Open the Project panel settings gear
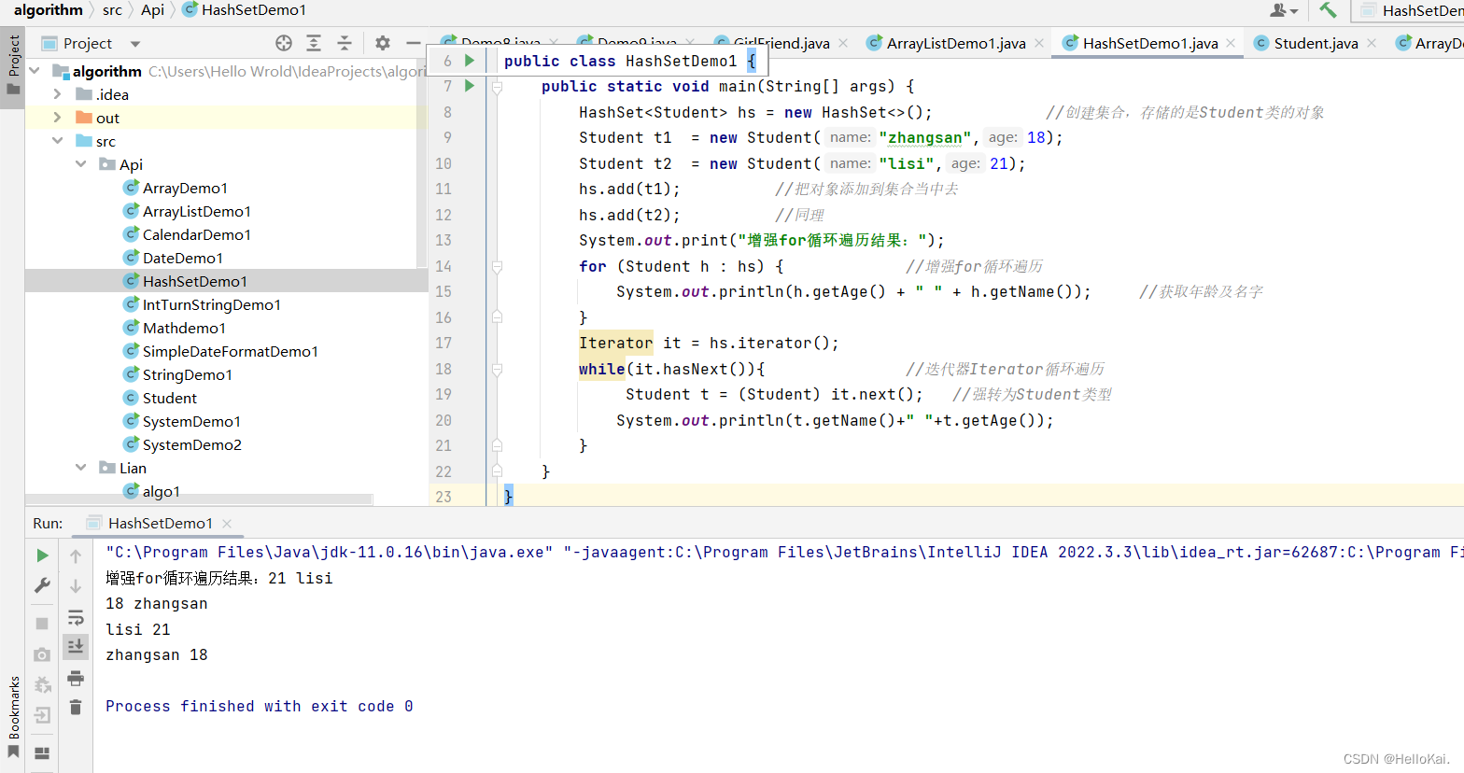 pos(383,43)
